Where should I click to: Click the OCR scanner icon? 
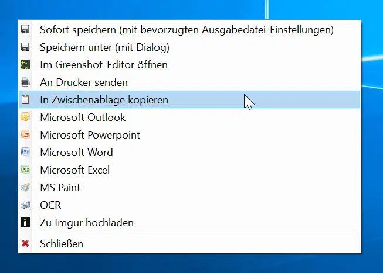click(x=25, y=205)
